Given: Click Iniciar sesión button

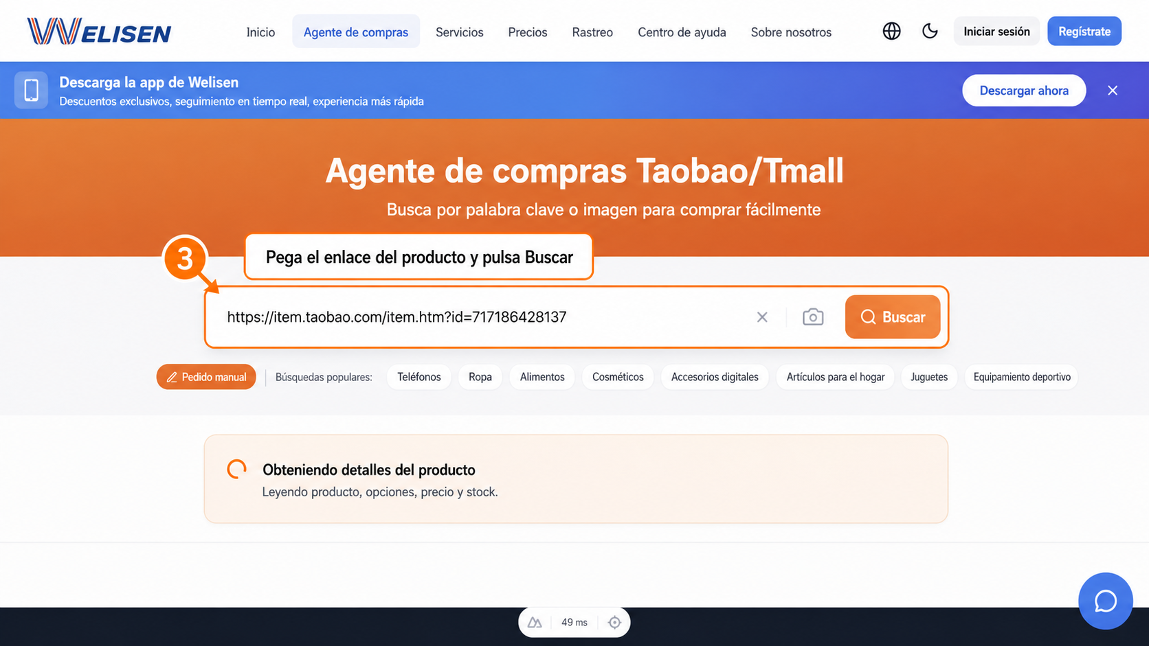Looking at the screenshot, I should [x=996, y=32].
